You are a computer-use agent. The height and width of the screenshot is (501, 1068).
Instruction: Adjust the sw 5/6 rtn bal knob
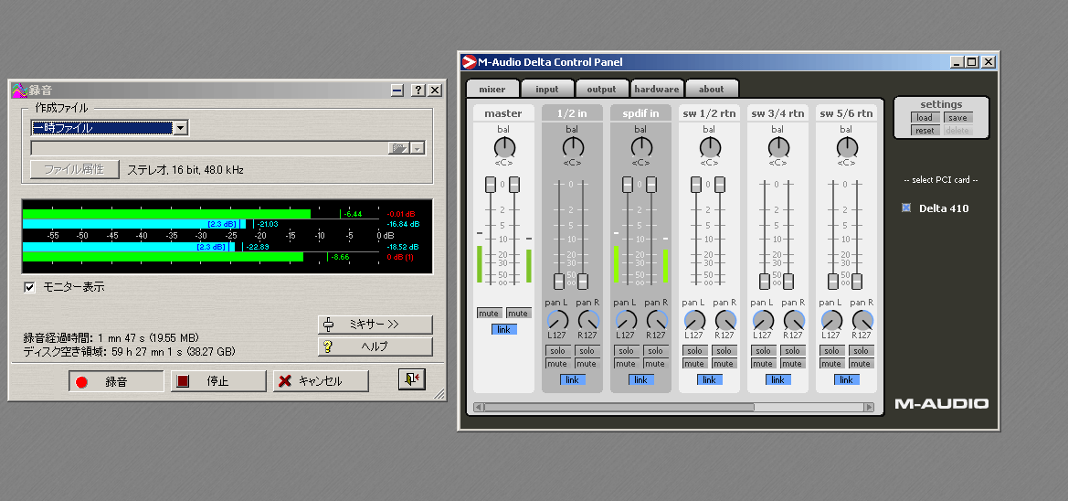click(x=847, y=146)
